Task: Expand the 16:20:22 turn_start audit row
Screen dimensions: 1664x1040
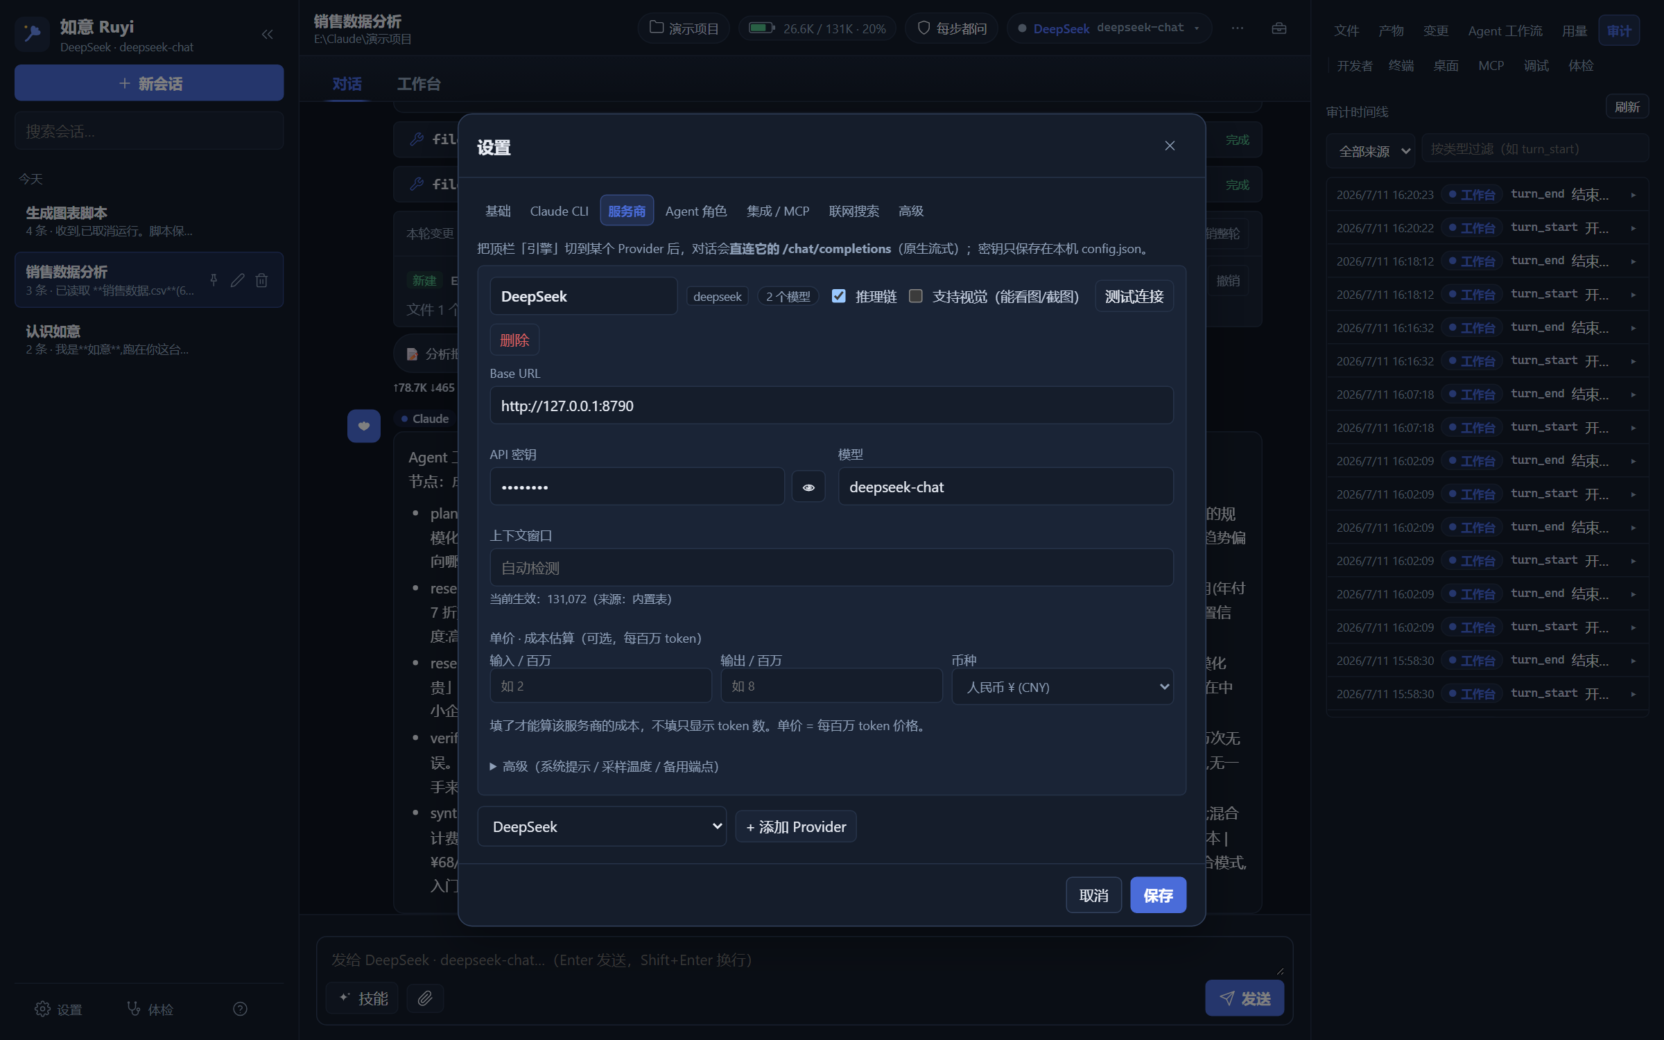Action: click(x=1487, y=228)
